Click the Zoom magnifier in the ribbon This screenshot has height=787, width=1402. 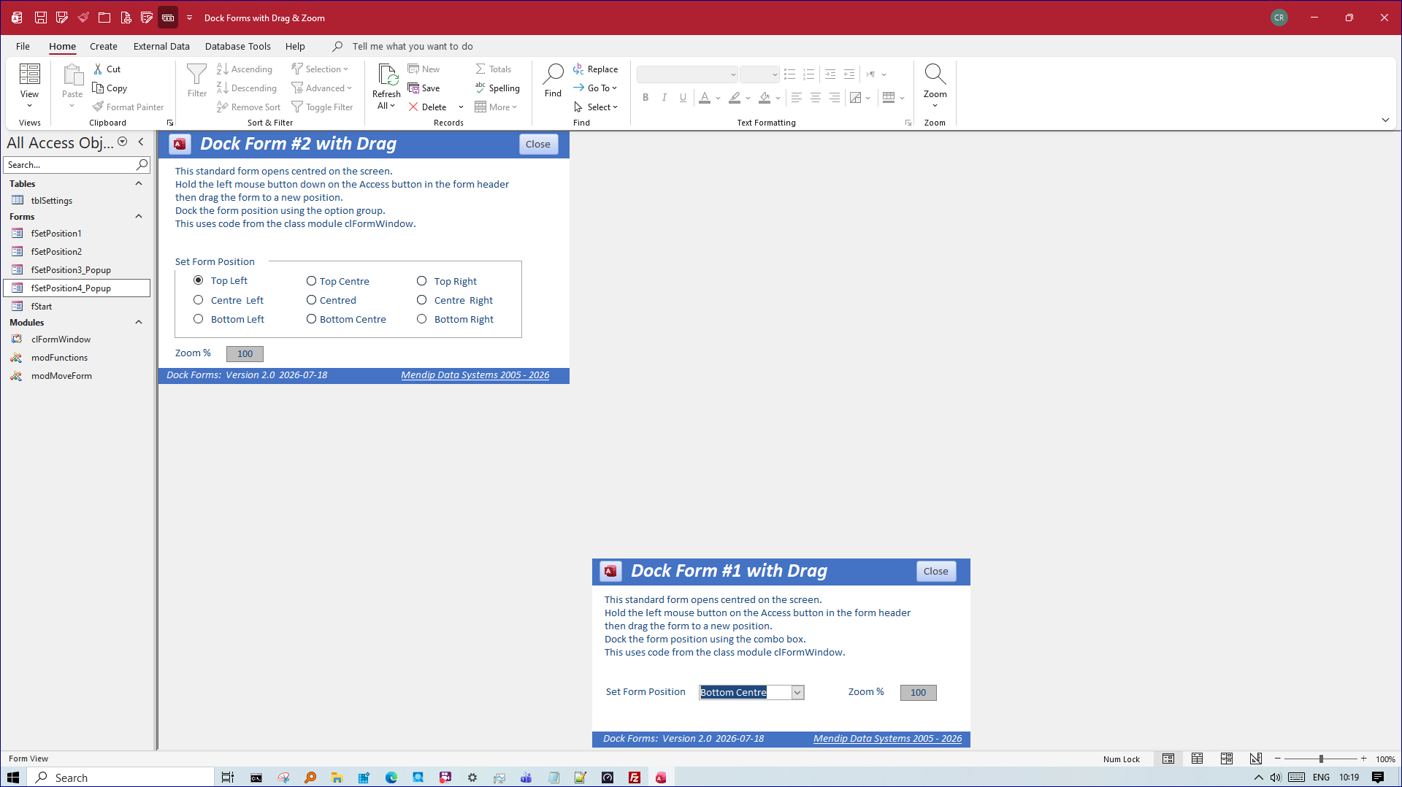coord(935,74)
